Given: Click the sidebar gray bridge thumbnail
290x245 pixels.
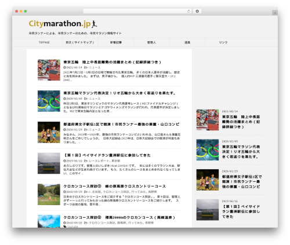Looking at the screenshot, I should [x=208, y=210].
